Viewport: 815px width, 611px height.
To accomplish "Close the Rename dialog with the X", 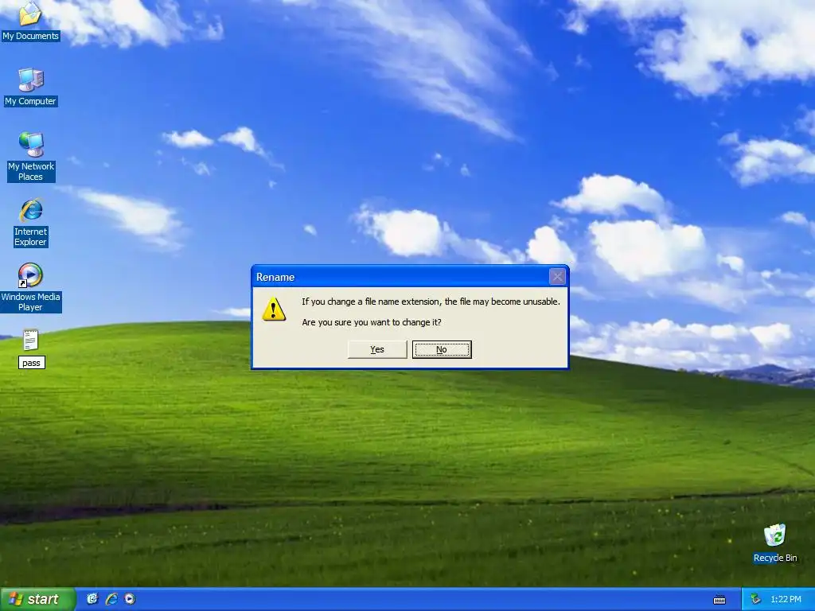I will pos(557,277).
